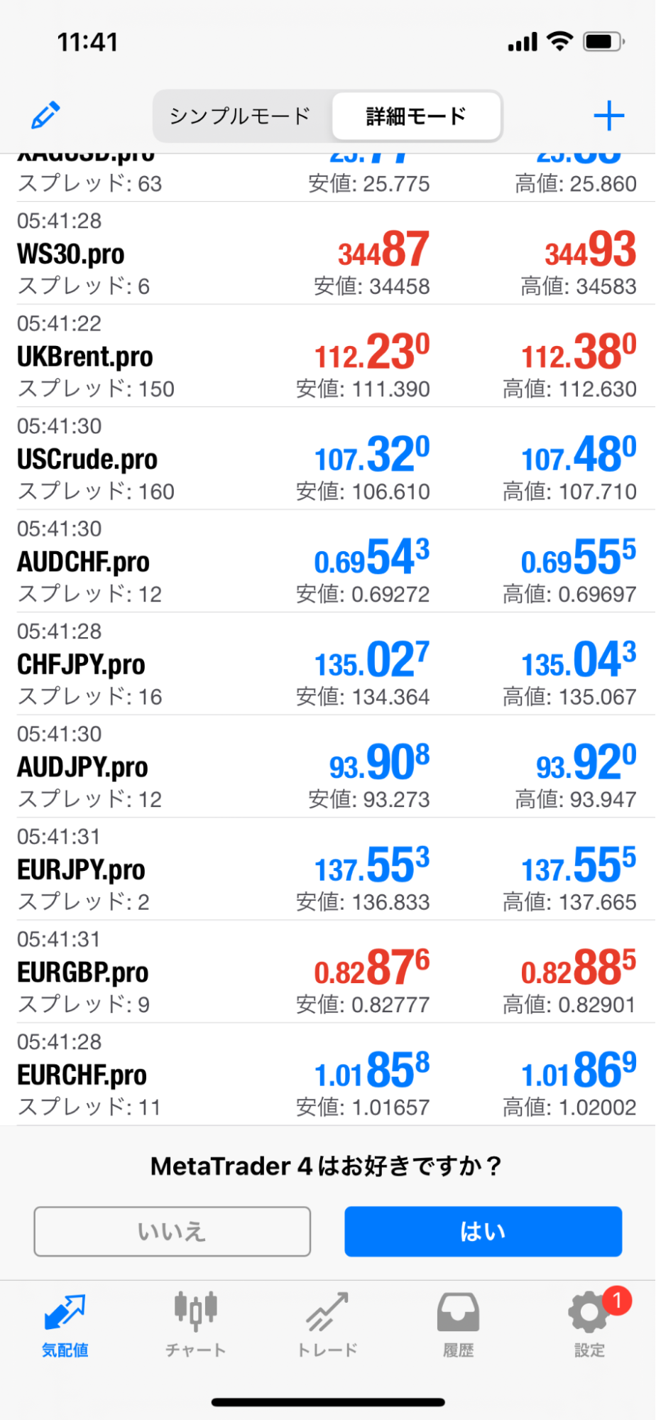Viewport: 656px width, 1420px height.
Task: Tap the plus icon to add symbol
Action: click(608, 116)
